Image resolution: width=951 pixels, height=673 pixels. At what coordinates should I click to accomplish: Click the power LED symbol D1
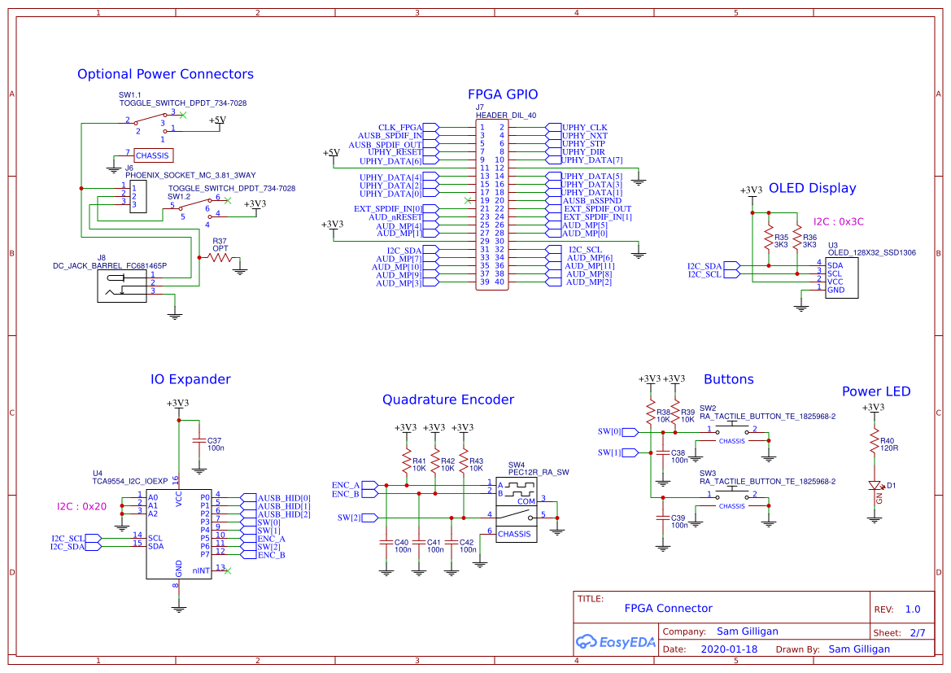pos(875,486)
